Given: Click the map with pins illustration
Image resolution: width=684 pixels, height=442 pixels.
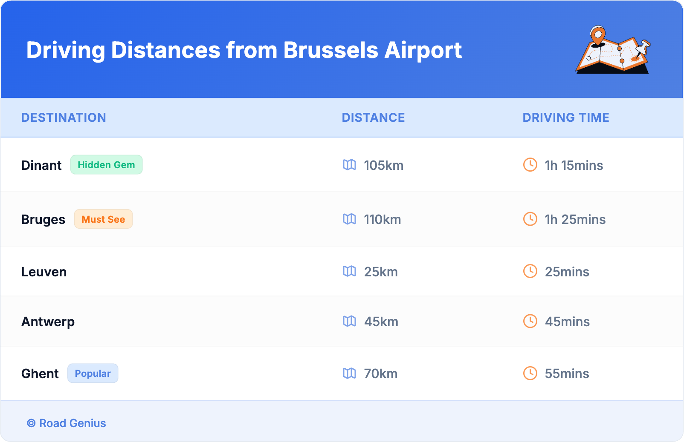Looking at the screenshot, I should [613, 50].
